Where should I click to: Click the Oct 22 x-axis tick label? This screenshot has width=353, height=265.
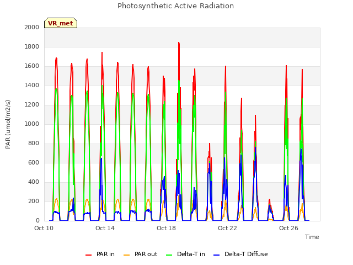(227, 228)
